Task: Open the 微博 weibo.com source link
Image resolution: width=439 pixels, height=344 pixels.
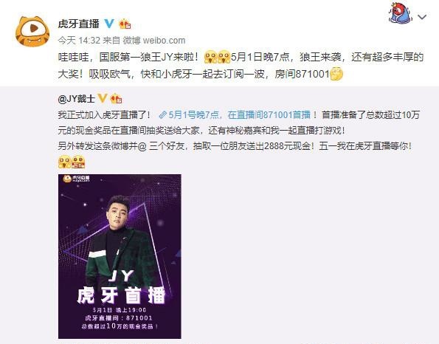Action: 154,41
